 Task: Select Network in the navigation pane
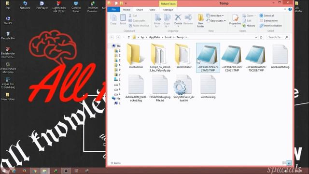[116, 99]
